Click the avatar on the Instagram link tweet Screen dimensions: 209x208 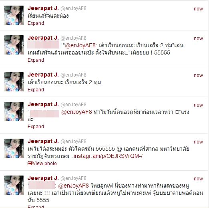14,148
